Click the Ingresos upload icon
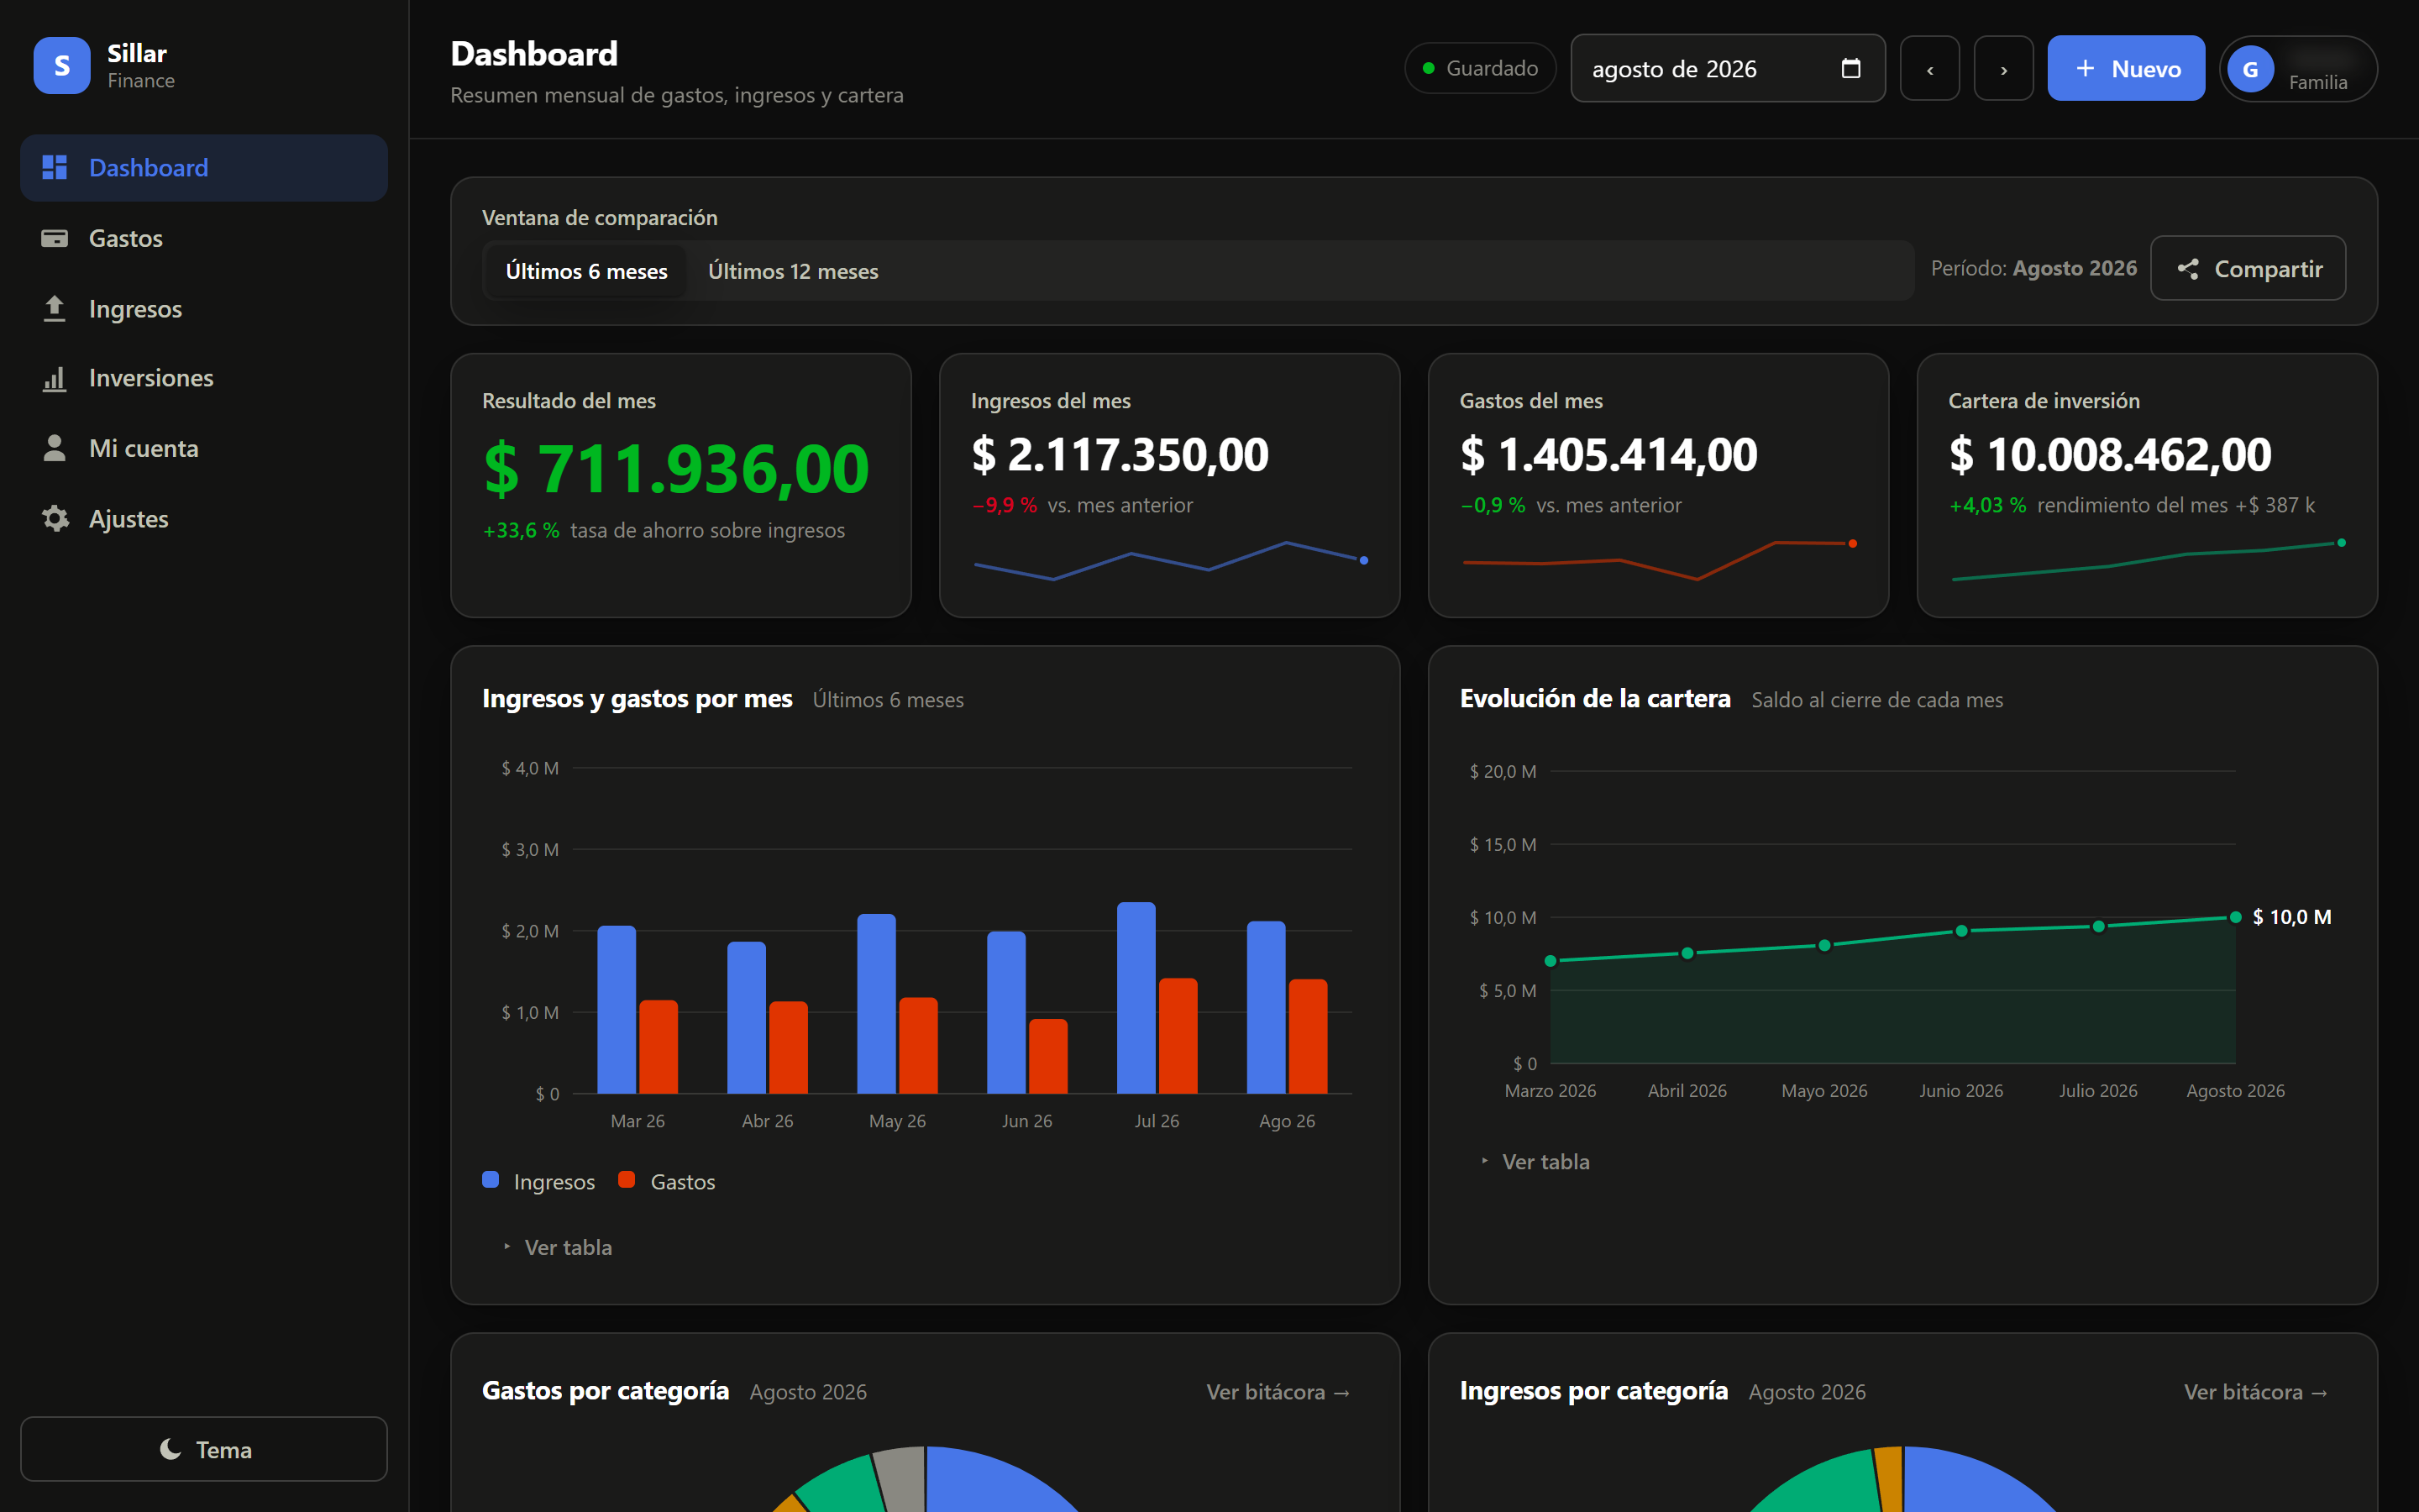Screen dimensions: 2419x1512 55,308
